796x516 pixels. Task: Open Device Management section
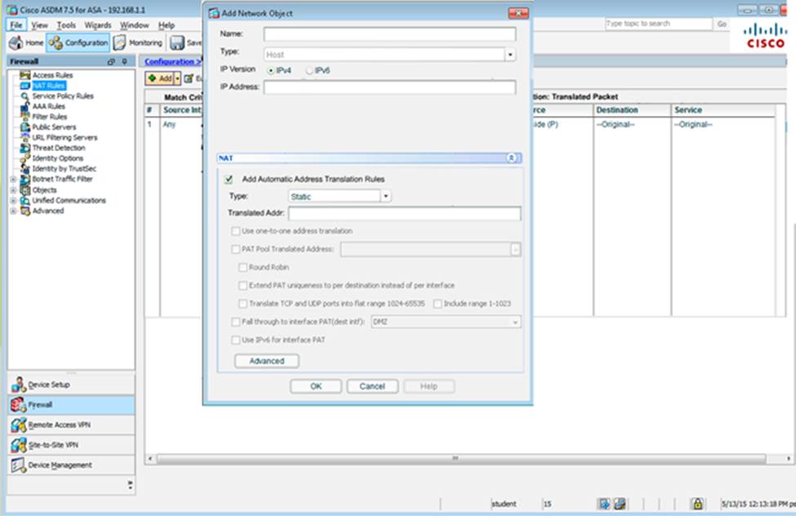point(60,465)
